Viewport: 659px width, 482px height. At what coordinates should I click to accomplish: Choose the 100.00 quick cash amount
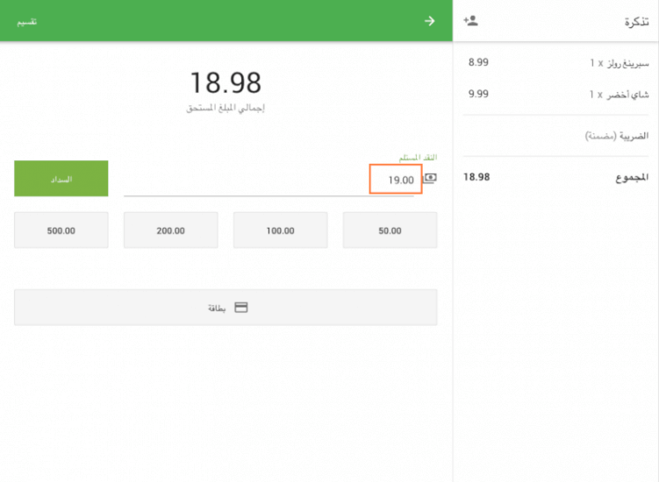coord(280,230)
